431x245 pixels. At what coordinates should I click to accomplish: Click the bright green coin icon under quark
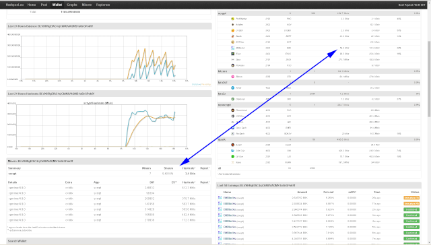232,157
